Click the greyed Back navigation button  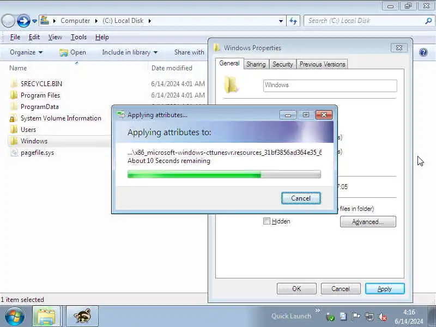point(8,21)
